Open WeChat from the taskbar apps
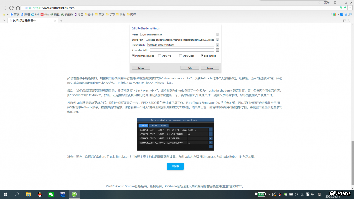 (51, 194)
